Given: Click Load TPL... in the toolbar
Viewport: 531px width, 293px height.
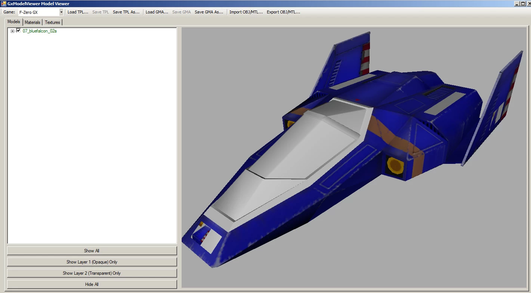Looking at the screenshot, I should [x=78, y=12].
